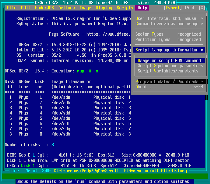Click the BIOS-Geo D 1 Cyl line
Screen dimensions: 210x184
point(98,155)
